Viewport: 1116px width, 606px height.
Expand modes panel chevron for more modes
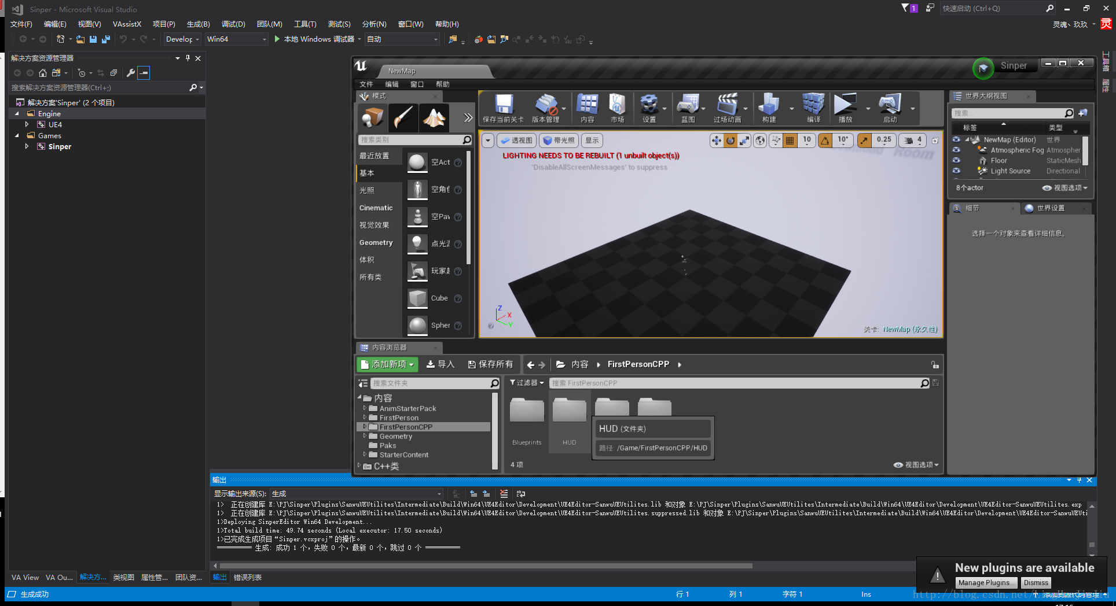(x=468, y=118)
